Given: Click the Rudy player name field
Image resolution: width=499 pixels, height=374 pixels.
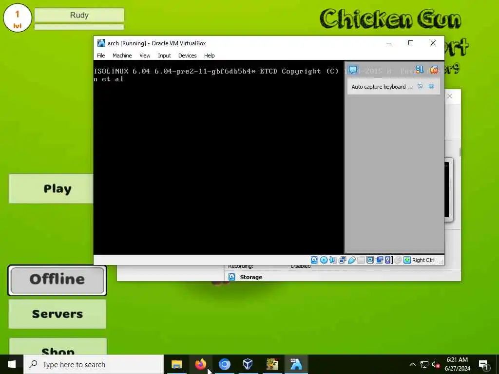Looking at the screenshot, I should (x=79, y=15).
